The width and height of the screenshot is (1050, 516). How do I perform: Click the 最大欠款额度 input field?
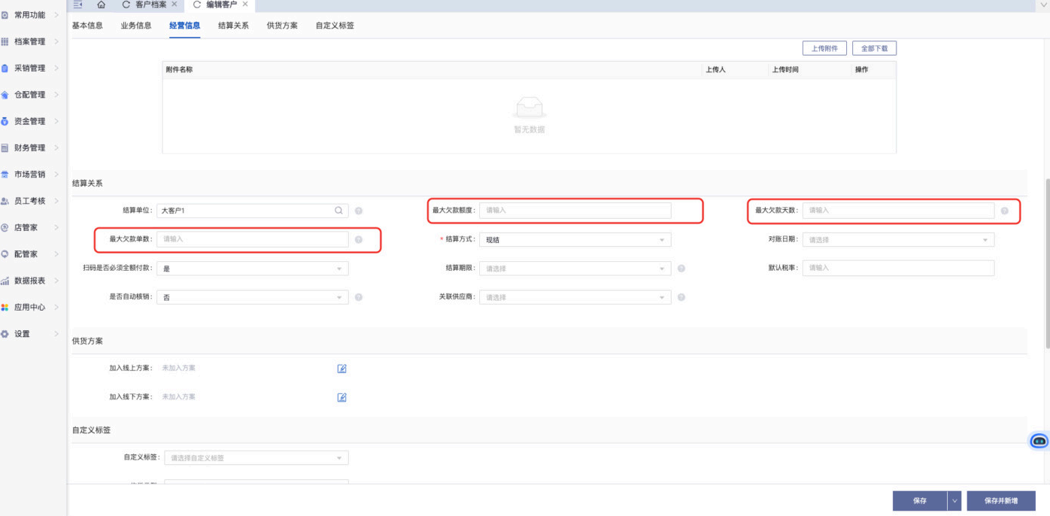point(575,211)
